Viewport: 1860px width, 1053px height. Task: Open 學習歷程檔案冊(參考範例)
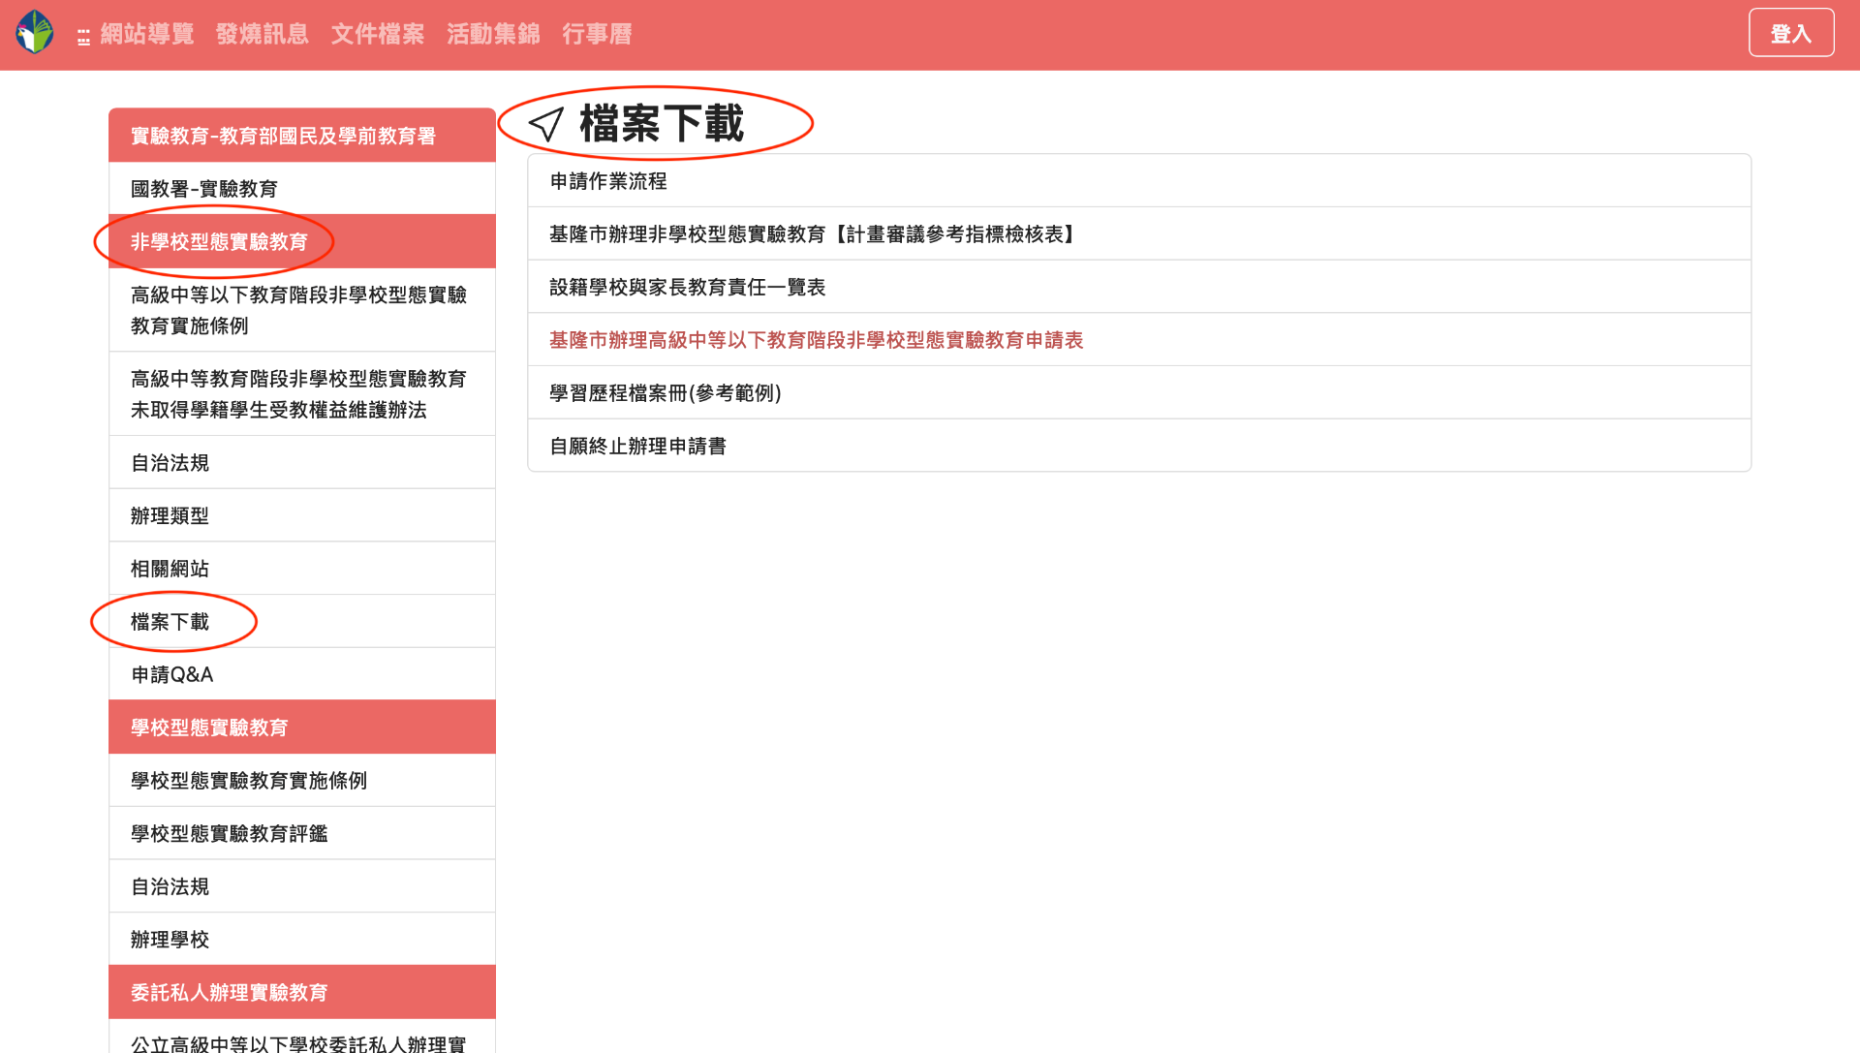pyautogui.click(x=665, y=393)
